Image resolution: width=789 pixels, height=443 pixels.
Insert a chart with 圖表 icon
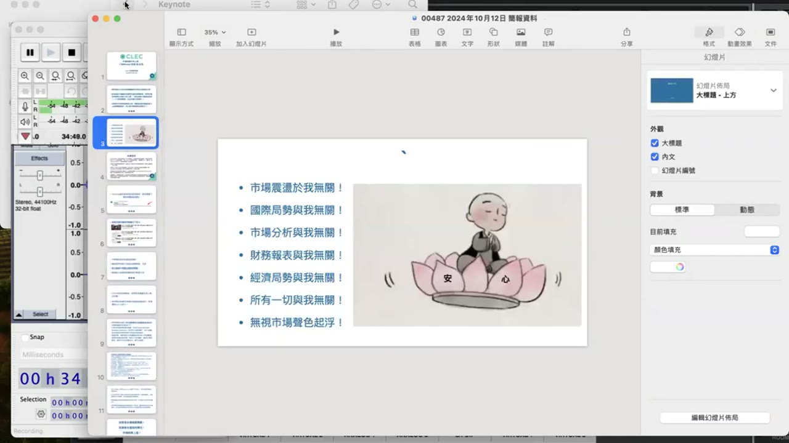click(441, 32)
